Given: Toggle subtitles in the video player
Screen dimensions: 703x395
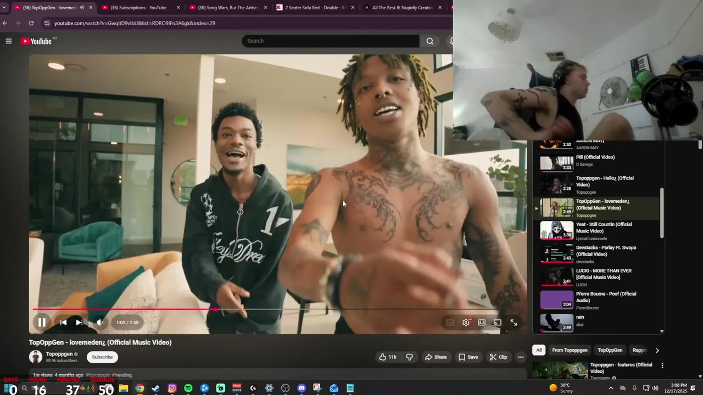Looking at the screenshot, I should click(x=450, y=323).
